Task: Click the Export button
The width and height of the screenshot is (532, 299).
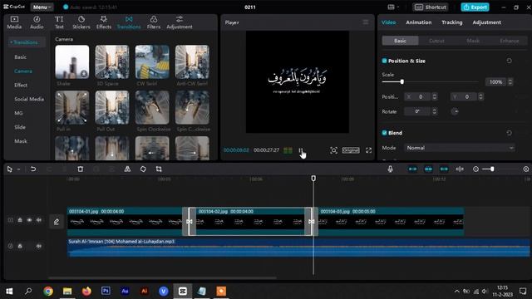Action: (475, 7)
